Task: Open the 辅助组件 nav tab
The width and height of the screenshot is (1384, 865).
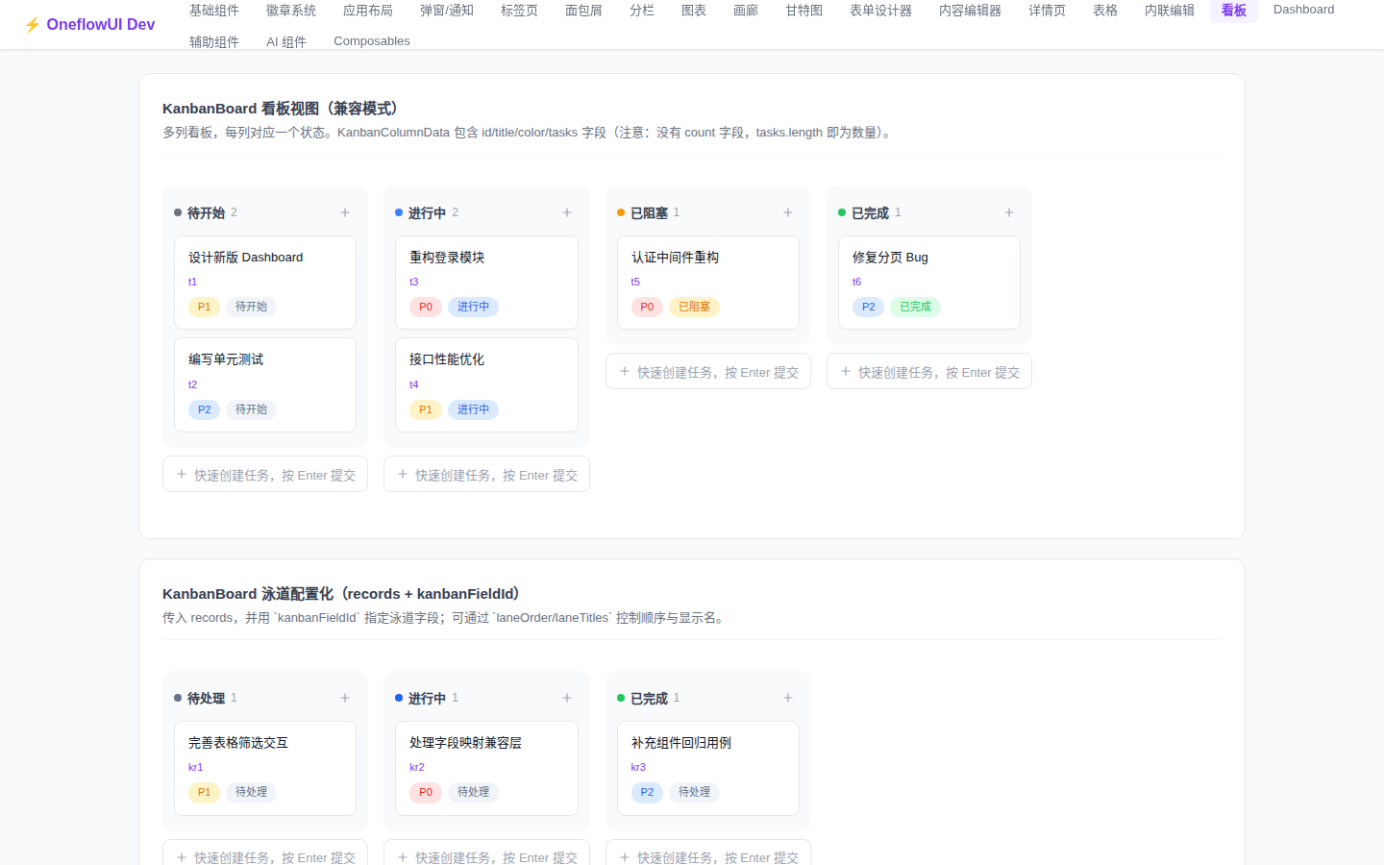Action: (214, 41)
